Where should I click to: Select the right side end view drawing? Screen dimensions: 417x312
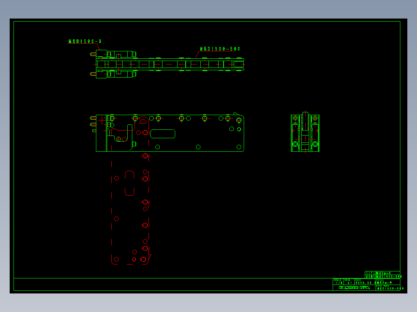[305, 132]
